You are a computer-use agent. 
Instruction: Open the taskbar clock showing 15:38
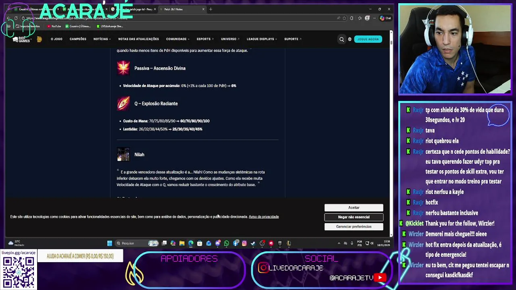tap(384, 243)
